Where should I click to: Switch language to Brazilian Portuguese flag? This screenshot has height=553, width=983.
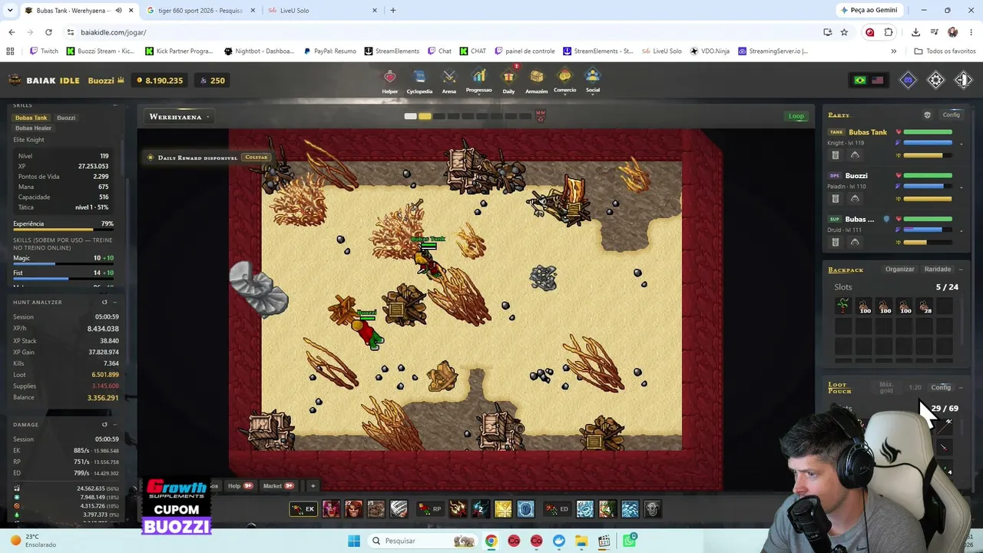(x=860, y=80)
